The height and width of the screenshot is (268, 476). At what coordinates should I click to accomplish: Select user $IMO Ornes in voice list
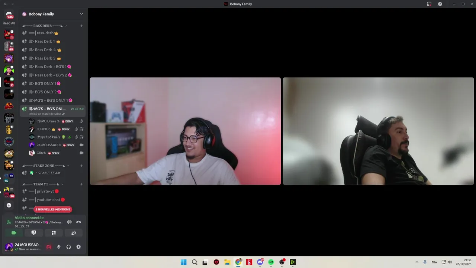(x=56, y=121)
